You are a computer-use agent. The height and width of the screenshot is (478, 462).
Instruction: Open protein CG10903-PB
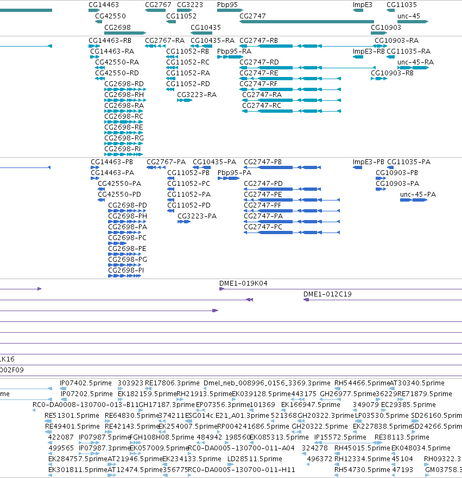397,173
